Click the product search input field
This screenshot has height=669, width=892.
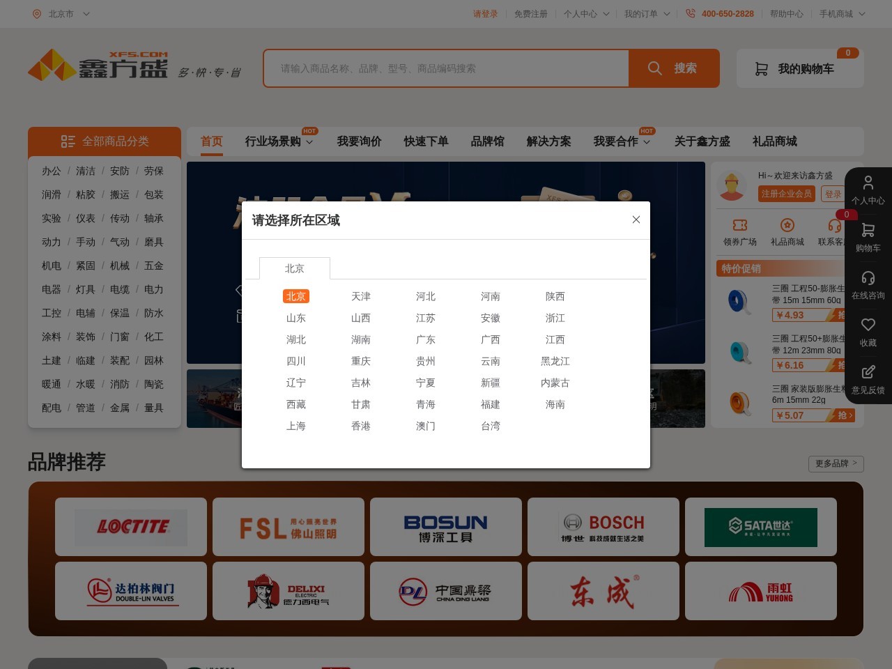tap(446, 68)
